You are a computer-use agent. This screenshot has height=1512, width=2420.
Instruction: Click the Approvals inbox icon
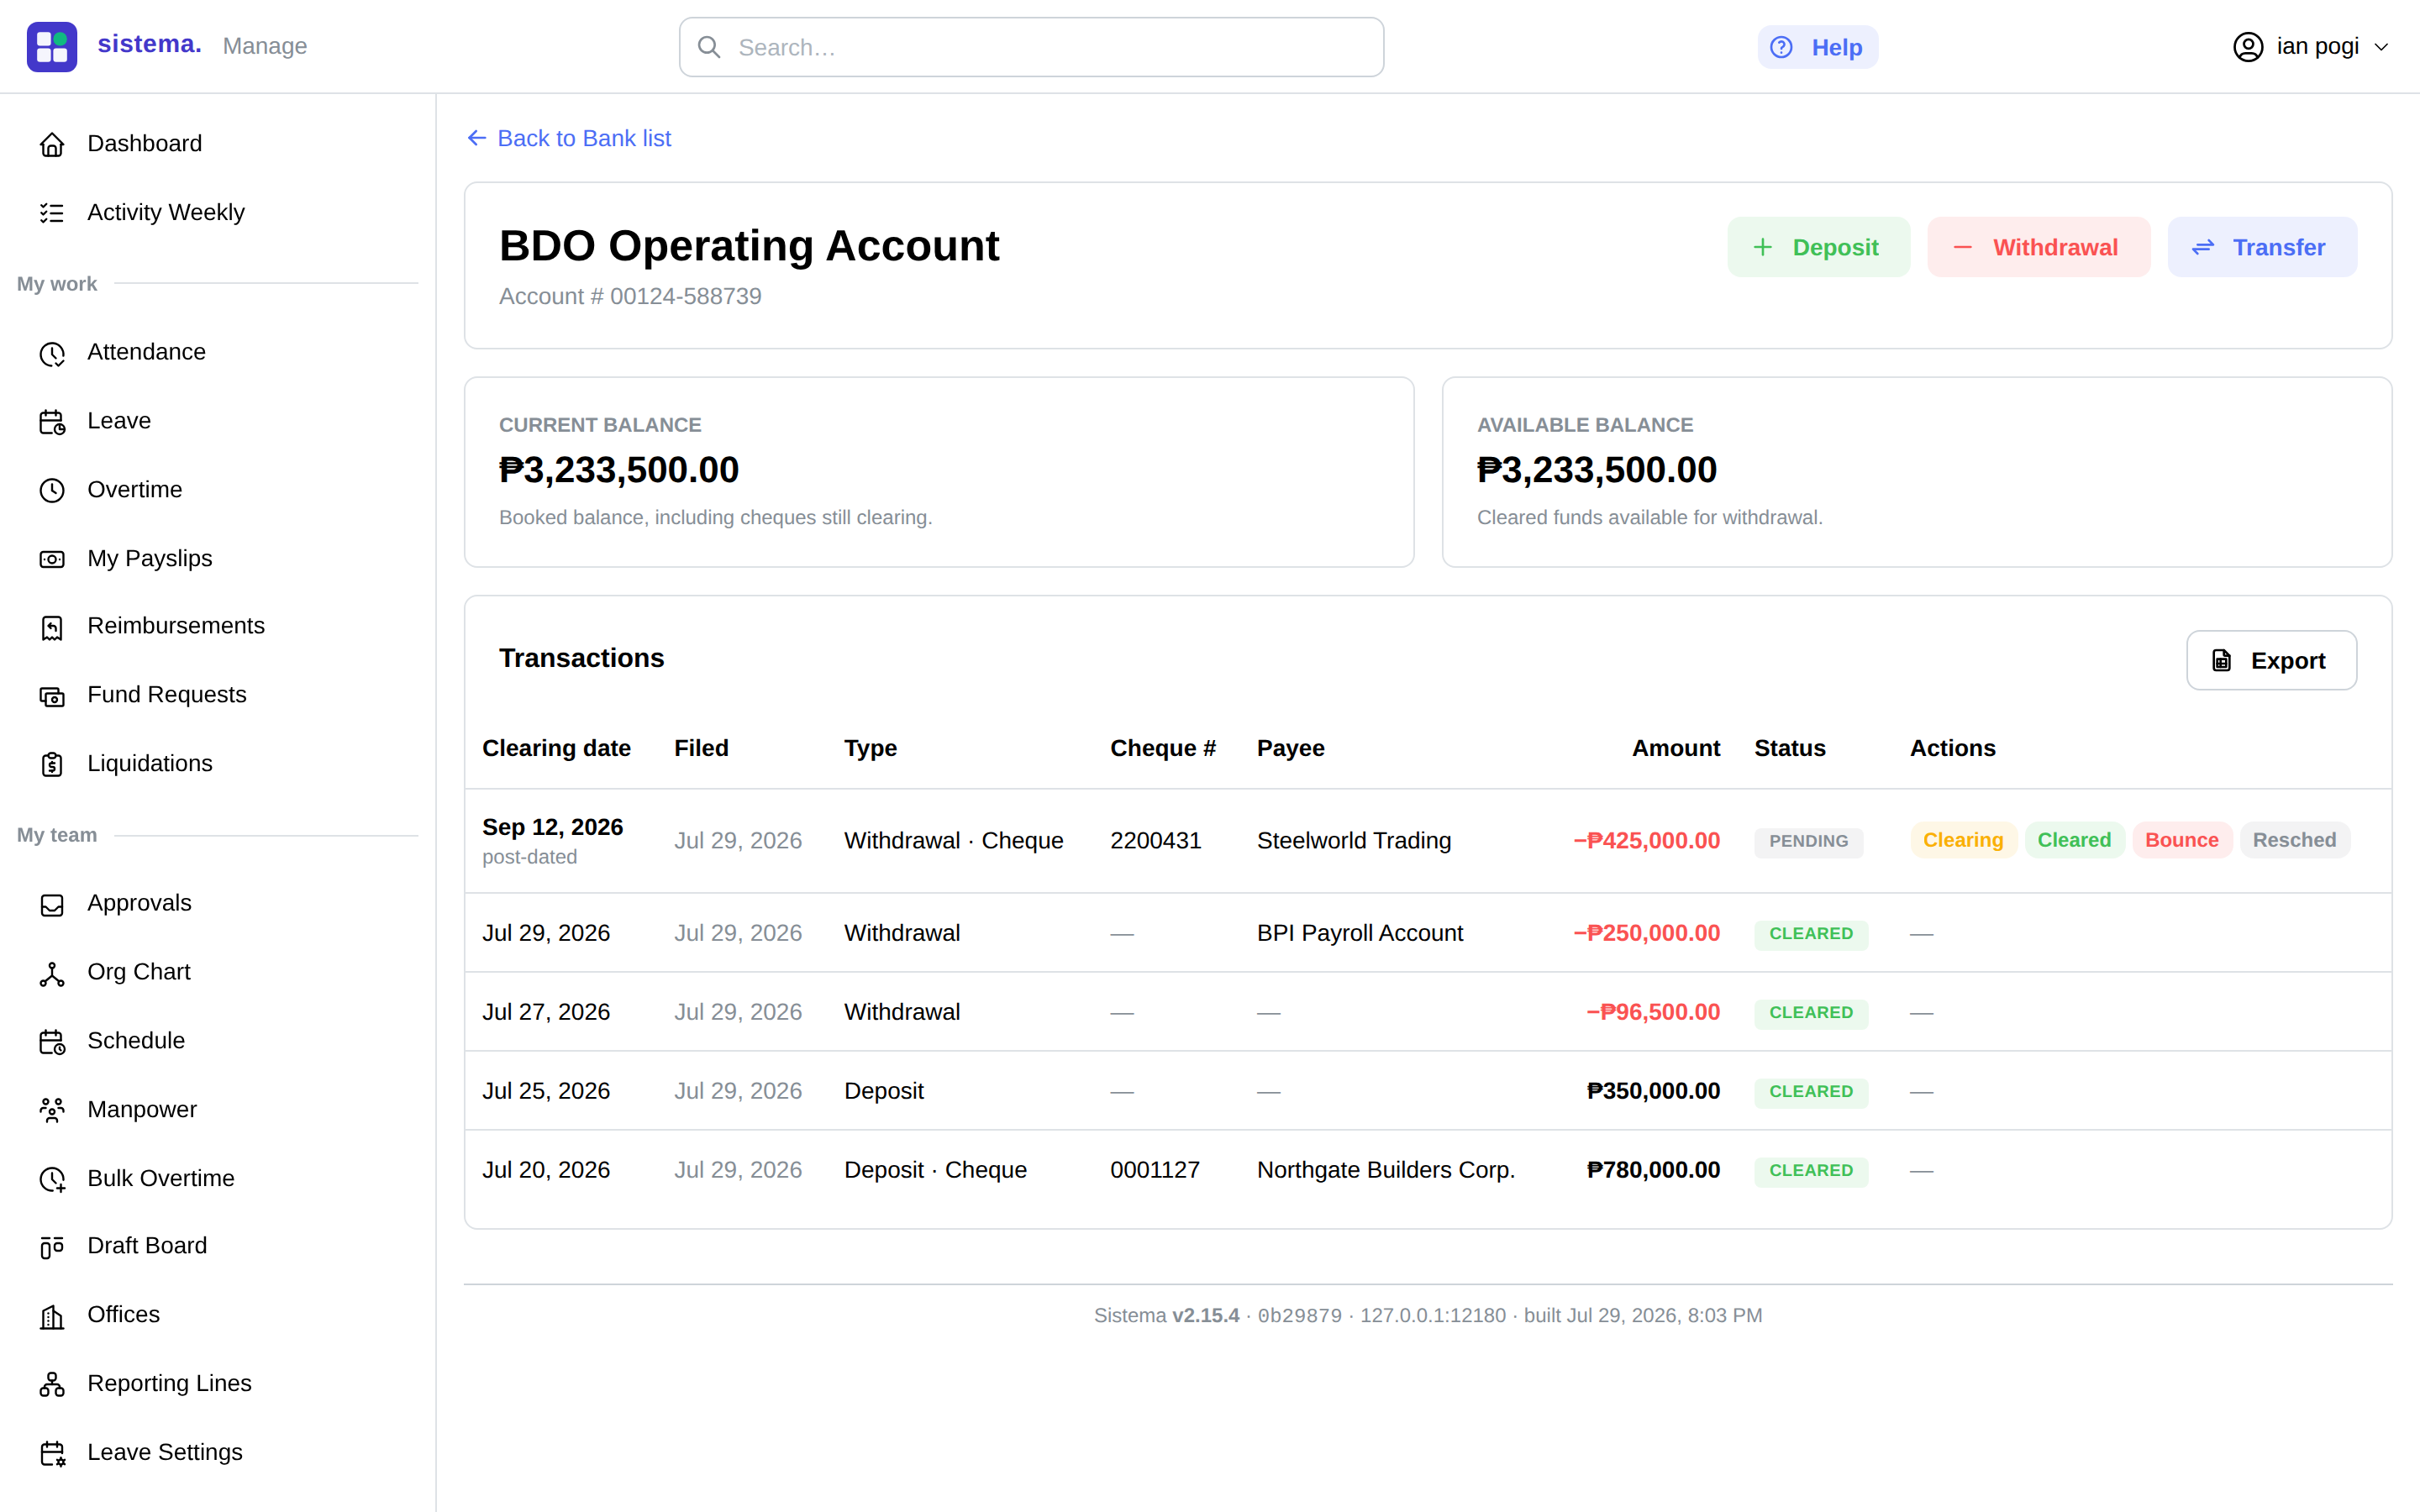(x=52, y=904)
